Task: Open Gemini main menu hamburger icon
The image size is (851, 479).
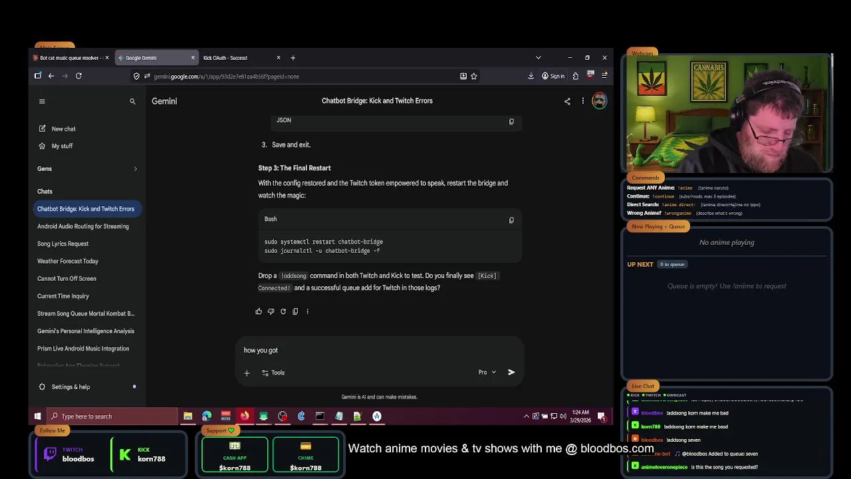Action: [x=42, y=101]
